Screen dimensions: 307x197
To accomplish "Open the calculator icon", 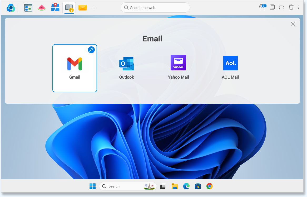I will pyautogui.click(x=272, y=7).
